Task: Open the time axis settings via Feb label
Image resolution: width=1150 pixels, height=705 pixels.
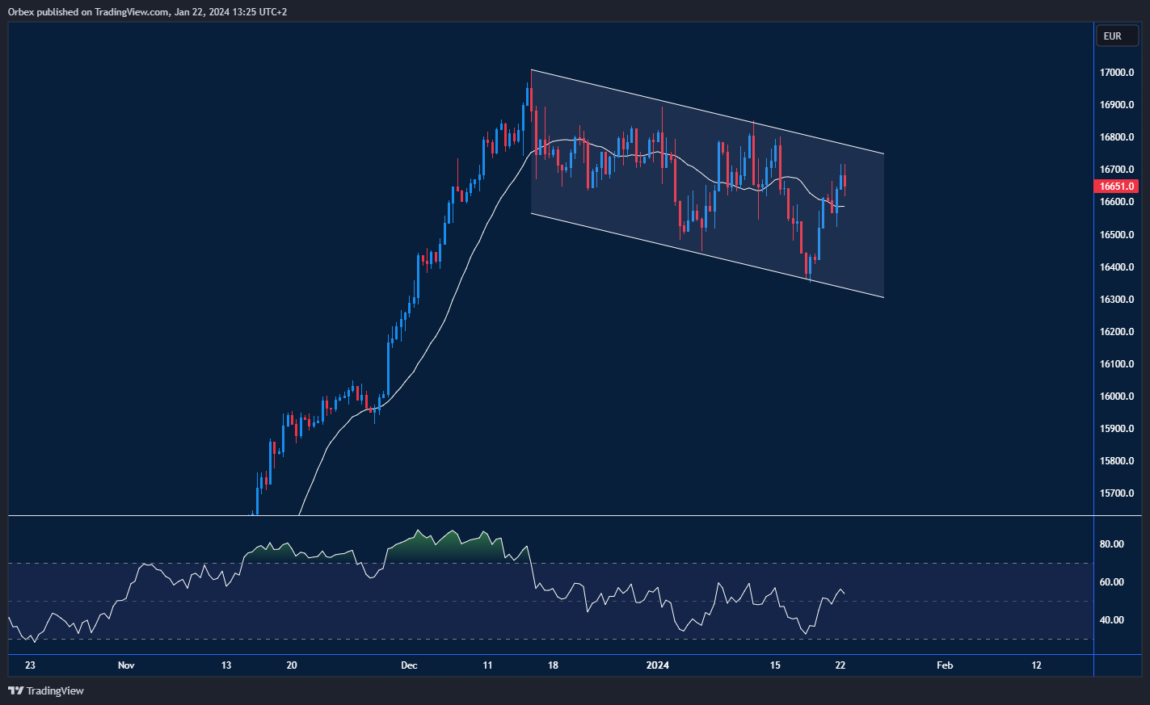Action: coord(944,665)
